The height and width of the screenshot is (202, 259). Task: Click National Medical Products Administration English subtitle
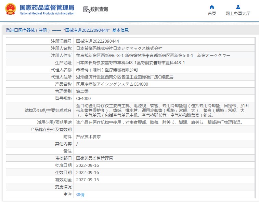(x=47, y=14)
